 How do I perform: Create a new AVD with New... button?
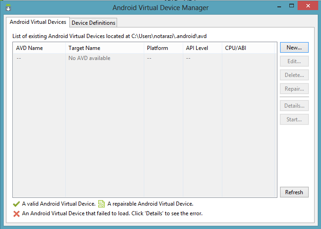294,48
